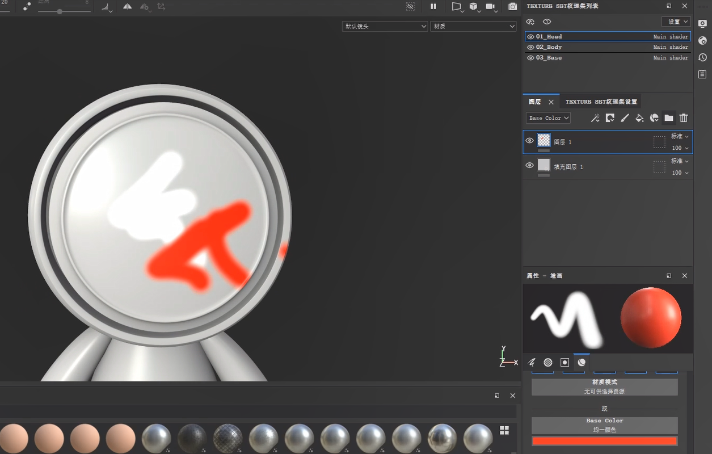Toggle the symmetry icon in the top toolbar
712x454 pixels.
(x=128, y=6)
